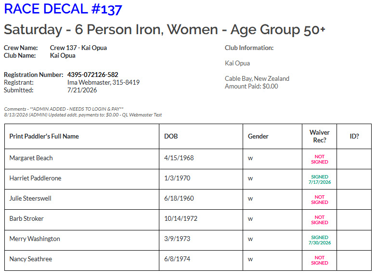Select the Harriet Paddlerone name cell
376x279 pixels.
point(82,179)
